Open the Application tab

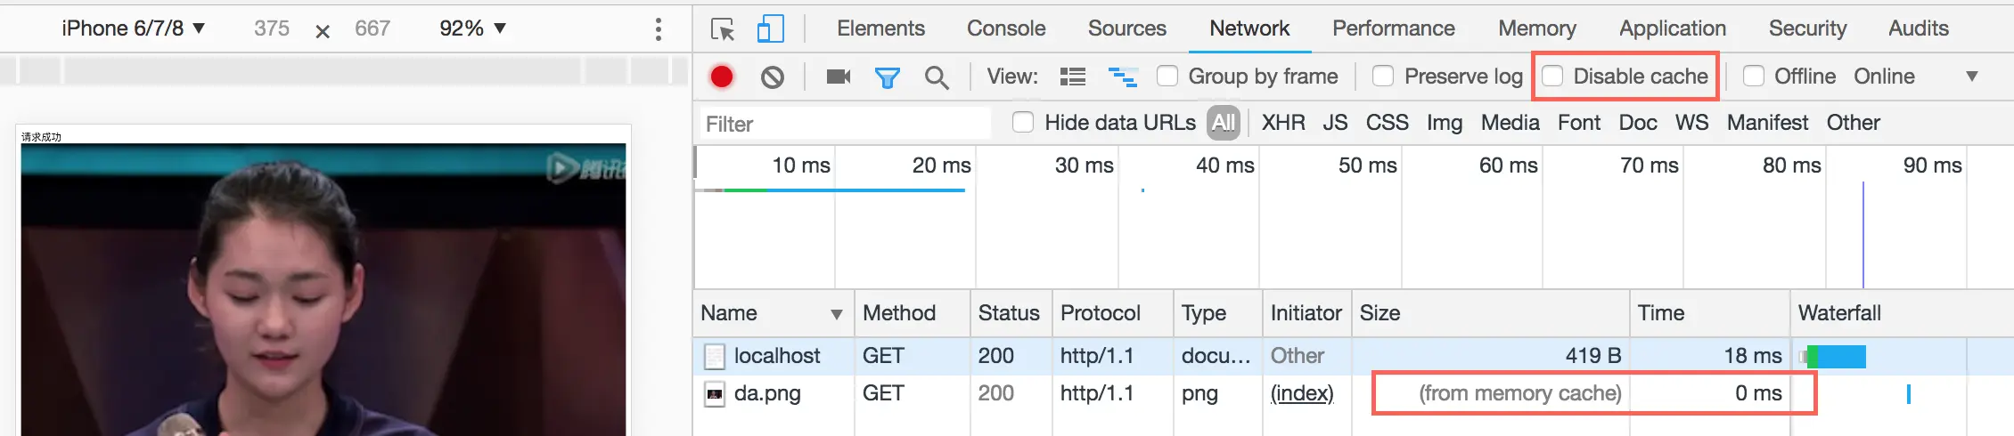[x=1672, y=28]
